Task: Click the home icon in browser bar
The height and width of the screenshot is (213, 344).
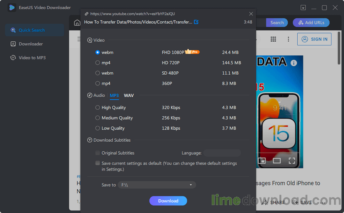Action: tap(77, 23)
